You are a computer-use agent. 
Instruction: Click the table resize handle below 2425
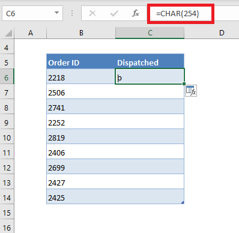[183, 202]
